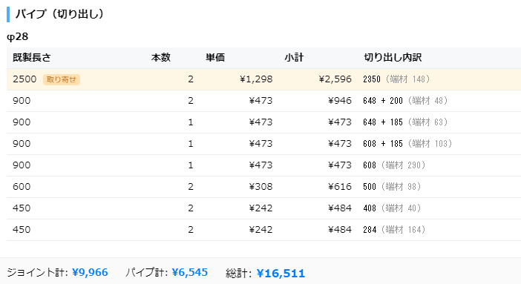Click the パイプ計 ¥6,545 total
521x284 pixels.
point(166,272)
